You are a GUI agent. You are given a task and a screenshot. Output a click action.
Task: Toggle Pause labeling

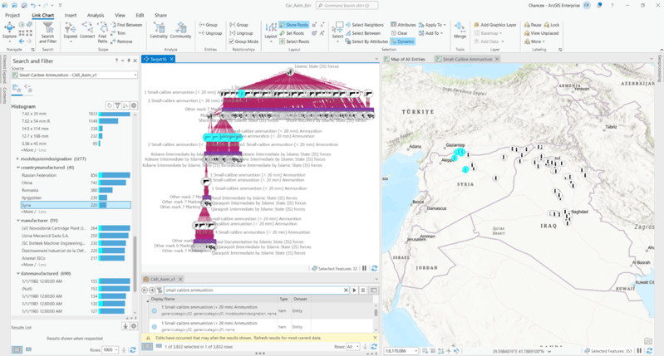pos(533,25)
